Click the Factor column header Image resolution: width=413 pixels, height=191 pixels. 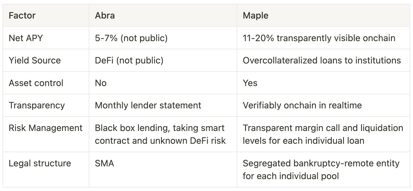pyautogui.click(x=46, y=15)
